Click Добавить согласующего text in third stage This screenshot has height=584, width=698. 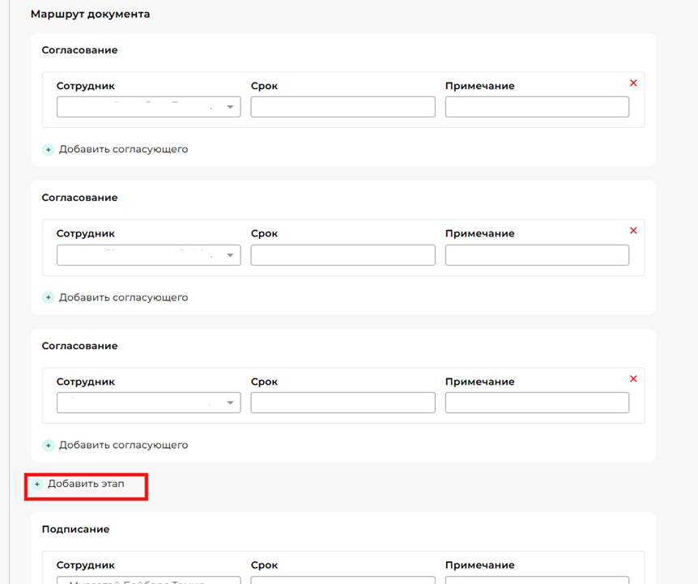point(123,445)
